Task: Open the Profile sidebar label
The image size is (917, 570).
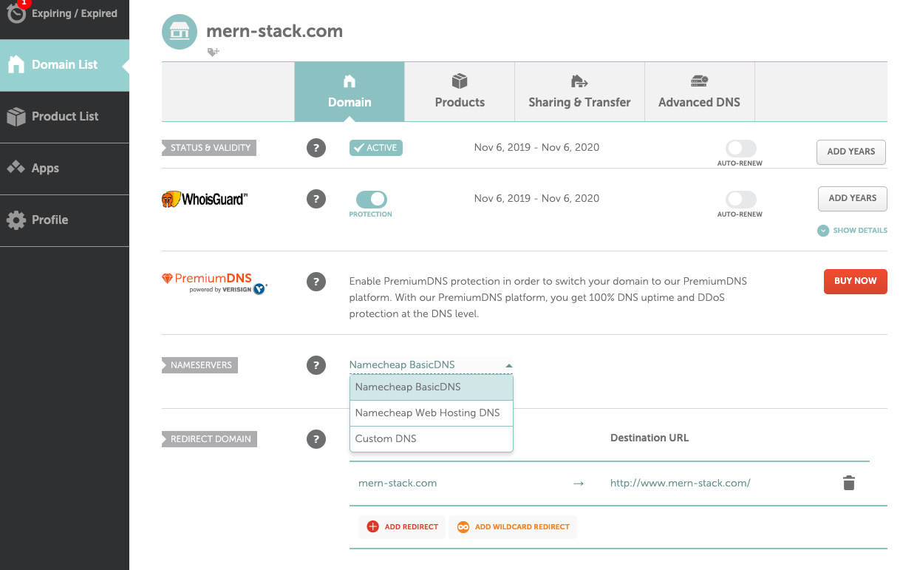Action: pyautogui.click(x=50, y=220)
